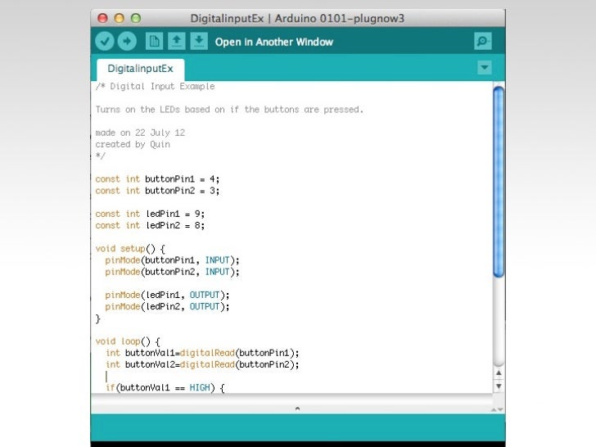Open a sketch using the up-arrow icon
The image size is (596, 447).
click(x=176, y=41)
